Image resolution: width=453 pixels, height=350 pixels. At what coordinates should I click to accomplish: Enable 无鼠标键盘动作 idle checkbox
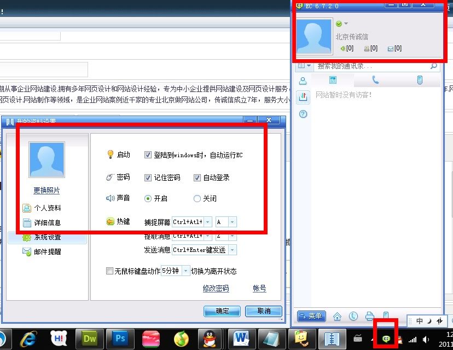[109, 271]
